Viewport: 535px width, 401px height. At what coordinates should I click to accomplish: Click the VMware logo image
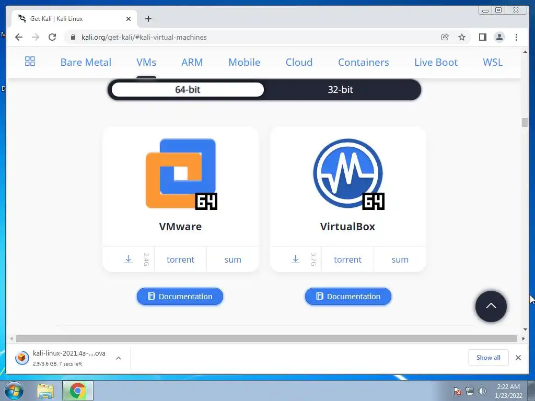point(181,174)
